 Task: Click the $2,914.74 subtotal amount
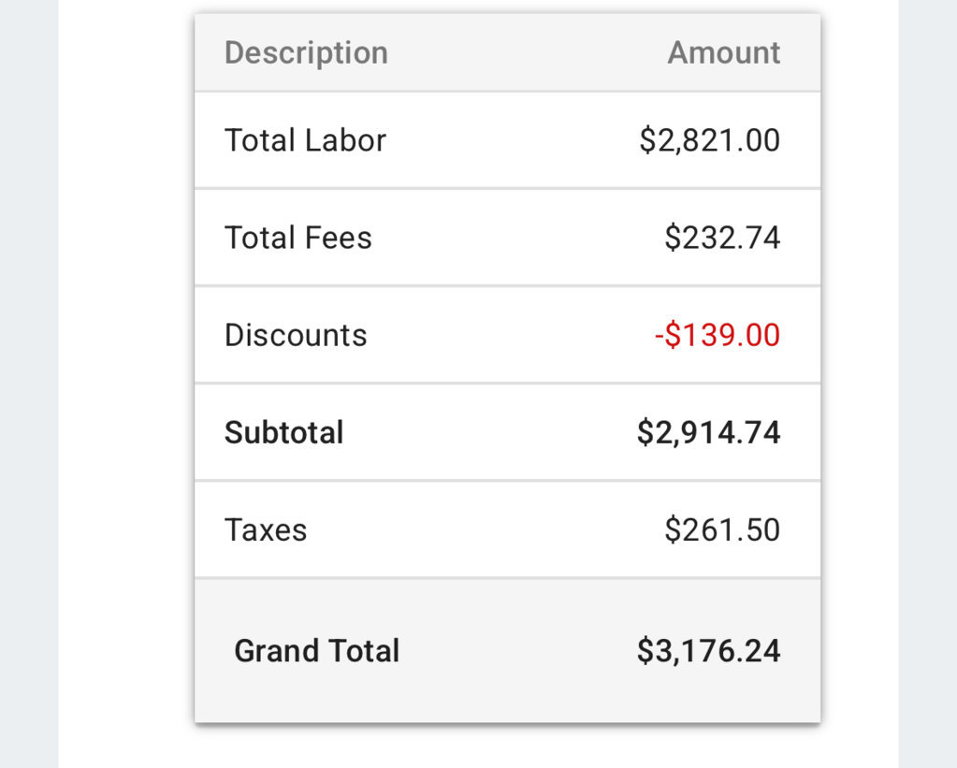(x=708, y=433)
